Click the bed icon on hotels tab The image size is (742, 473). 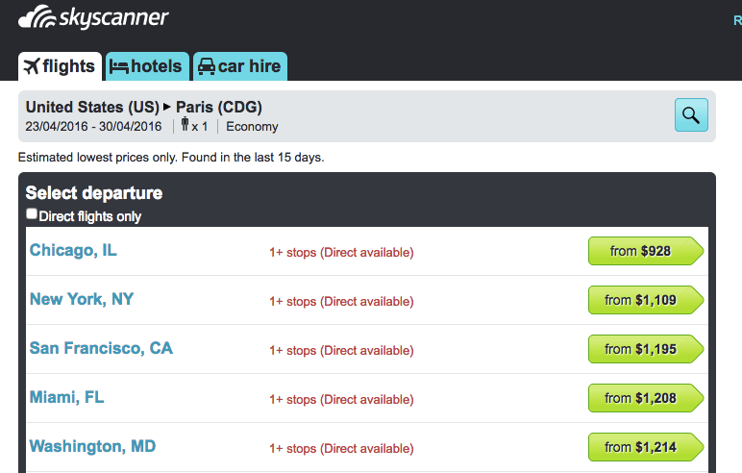pos(119,66)
